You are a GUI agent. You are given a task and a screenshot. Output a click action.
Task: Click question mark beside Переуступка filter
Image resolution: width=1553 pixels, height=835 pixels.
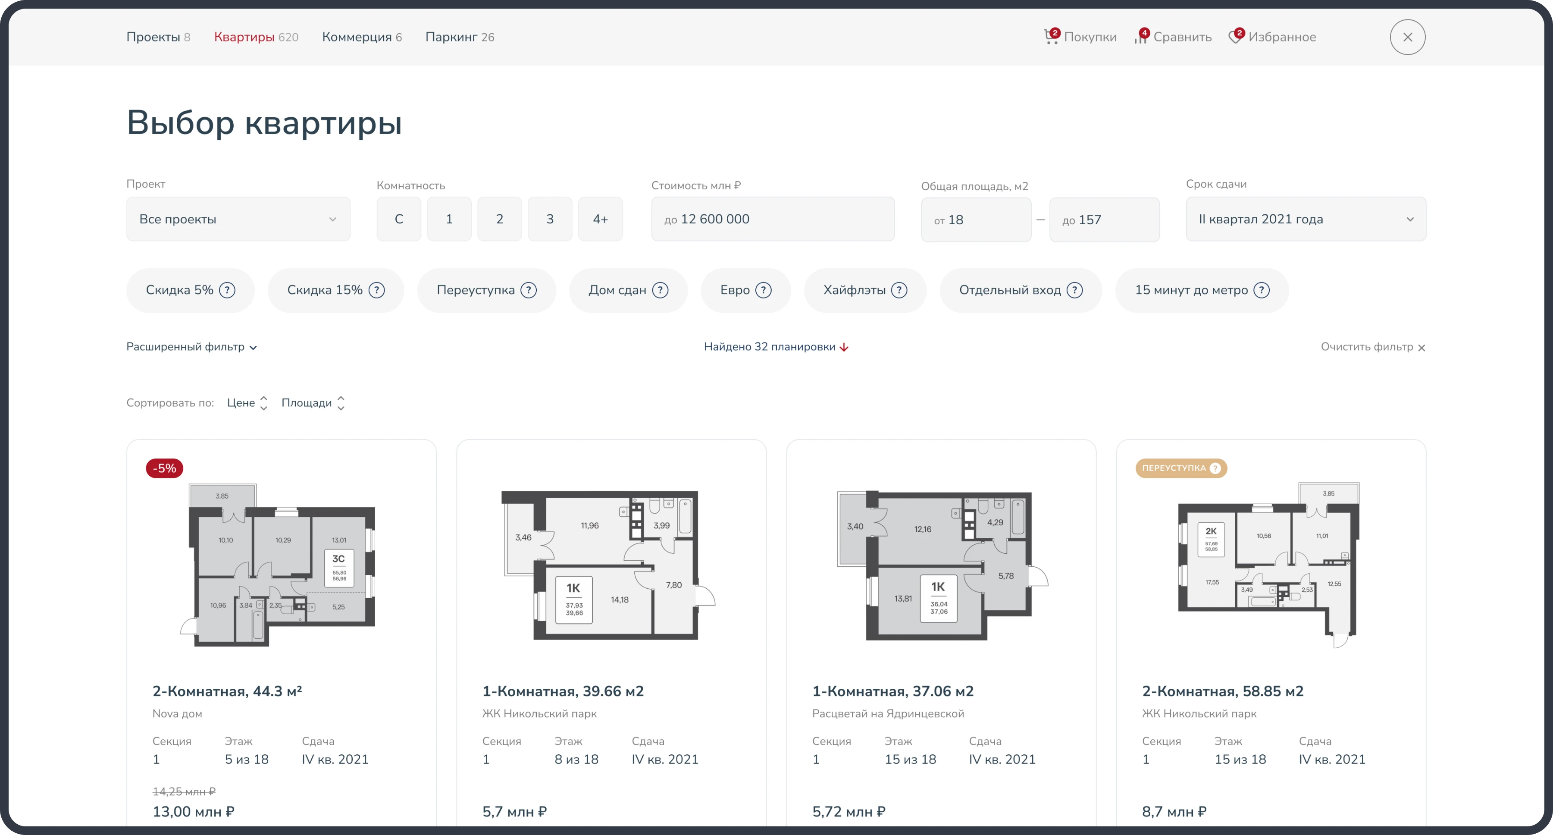pos(529,291)
